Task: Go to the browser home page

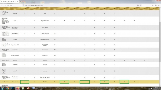Action: click(11, 5)
